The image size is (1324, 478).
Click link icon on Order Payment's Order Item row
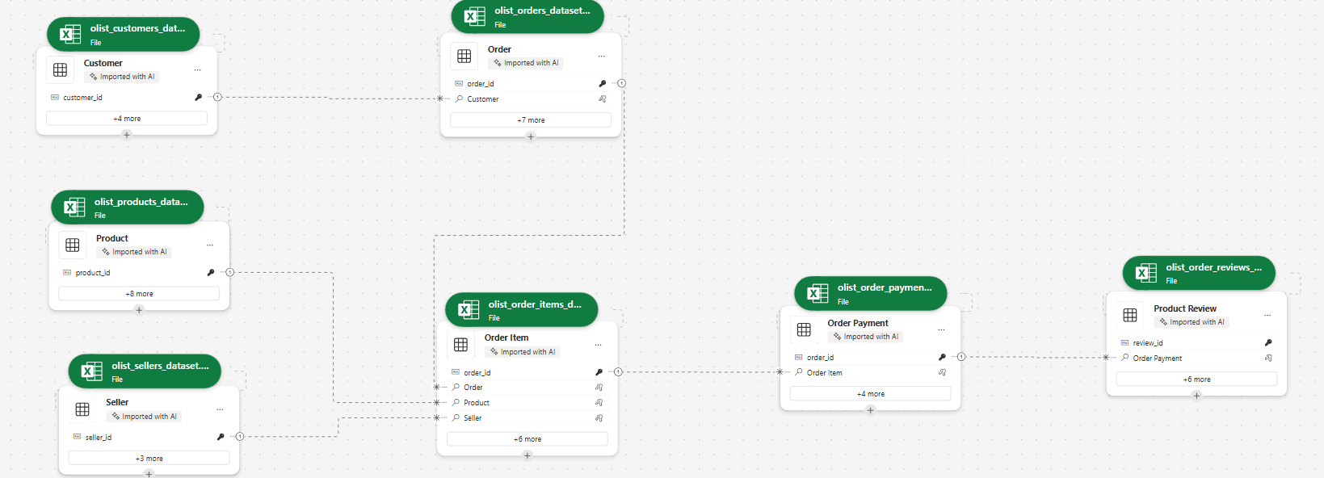942,372
